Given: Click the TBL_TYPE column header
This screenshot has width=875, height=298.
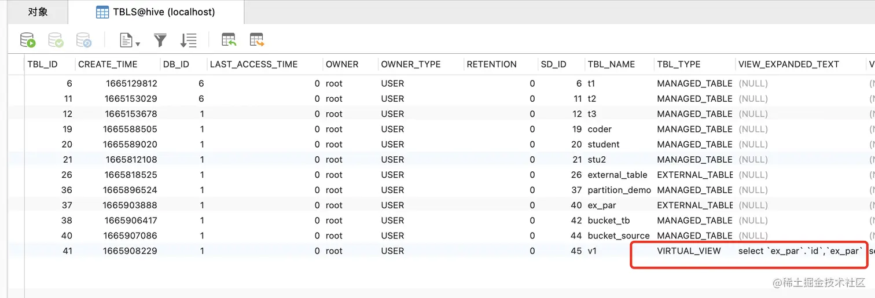Looking at the screenshot, I should pyautogui.click(x=679, y=64).
